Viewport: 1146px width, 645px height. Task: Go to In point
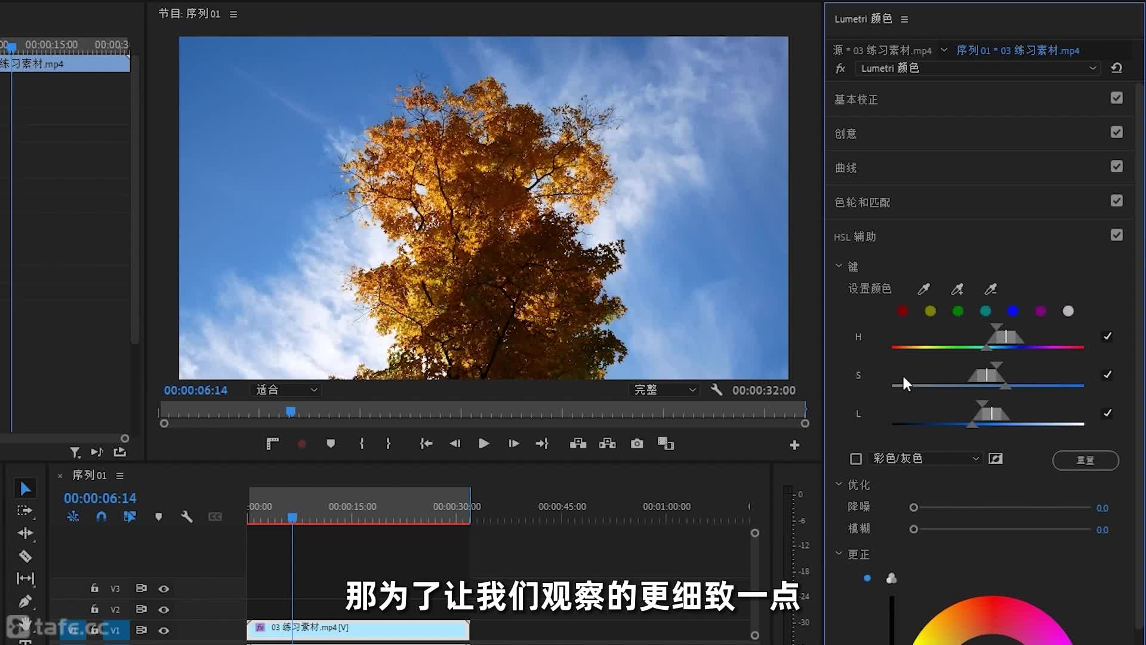click(x=426, y=444)
